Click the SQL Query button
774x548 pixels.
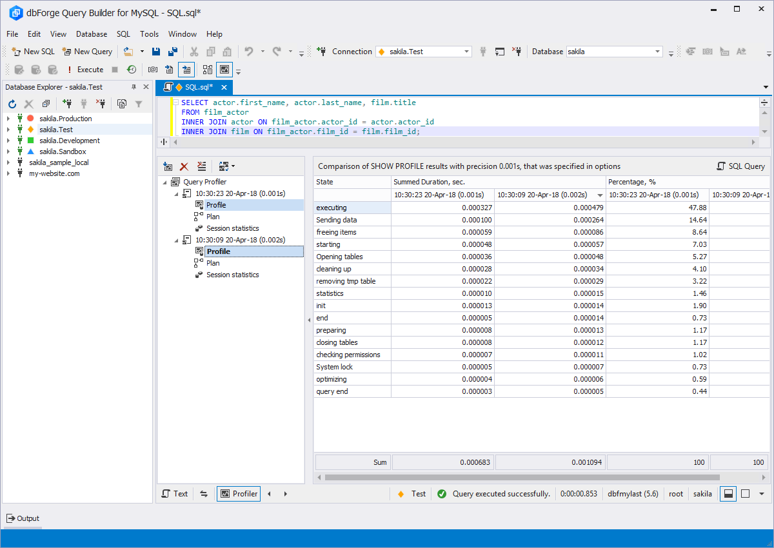click(740, 166)
